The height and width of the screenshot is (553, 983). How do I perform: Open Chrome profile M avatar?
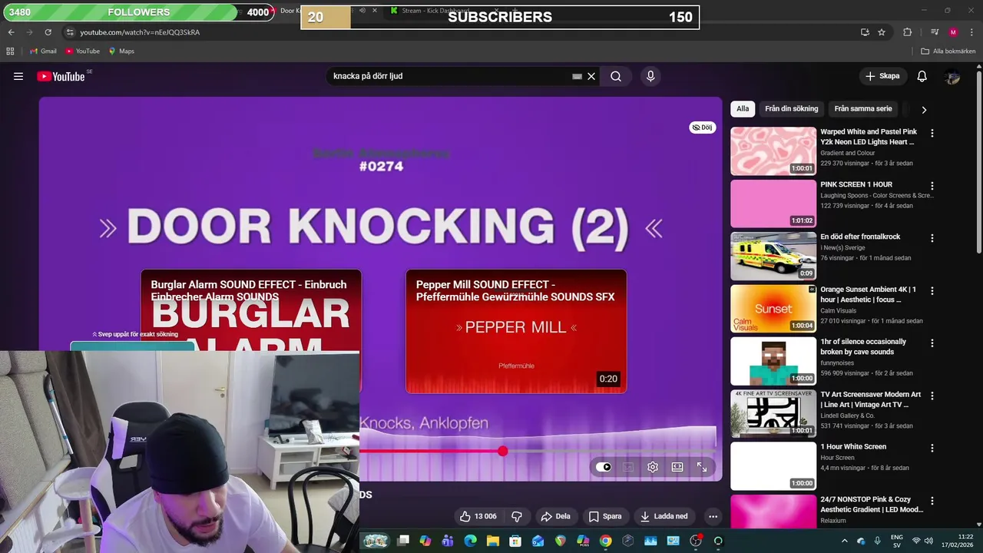pos(953,32)
